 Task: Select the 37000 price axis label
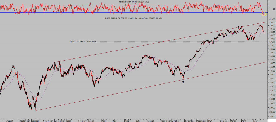pyautogui.click(x=272, y=46)
